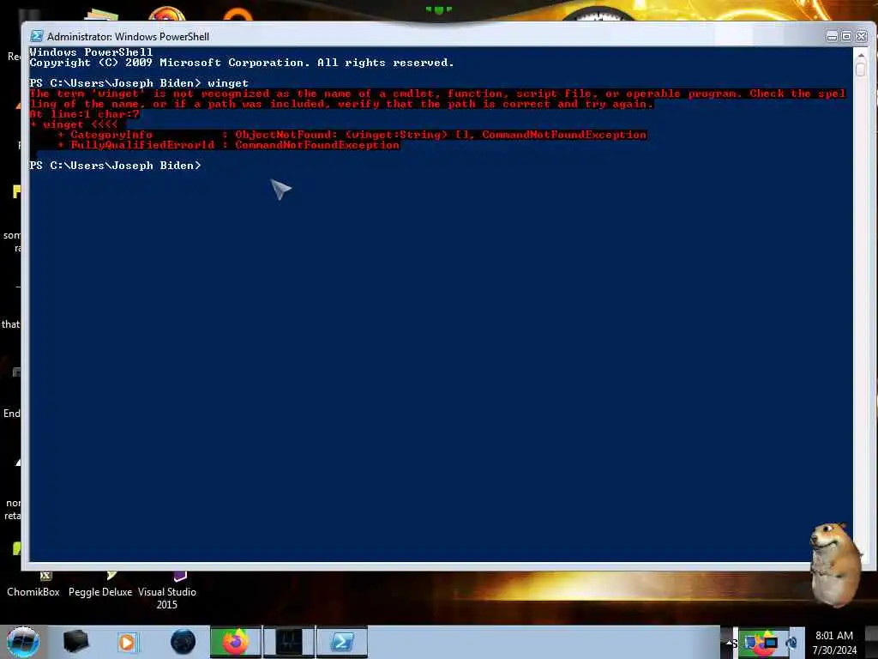Click the hamster desktop mascot
This screenshot has width=878, height=659.
(835, 565)
